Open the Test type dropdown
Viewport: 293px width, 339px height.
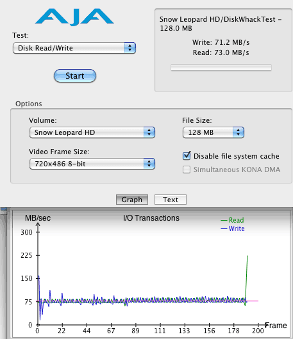point(74,48)
